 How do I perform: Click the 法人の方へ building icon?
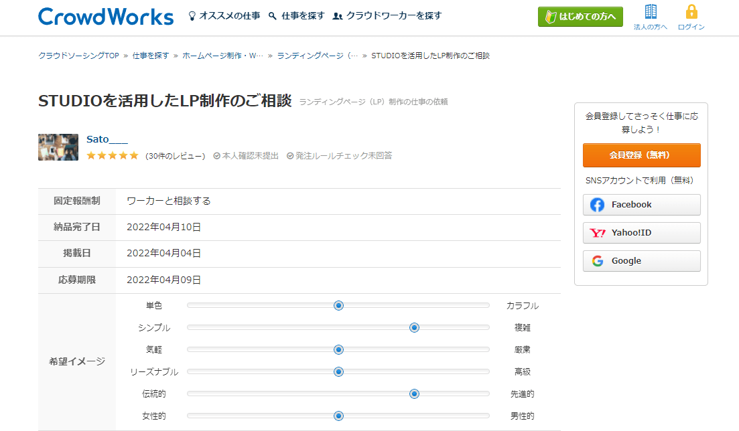650,12
